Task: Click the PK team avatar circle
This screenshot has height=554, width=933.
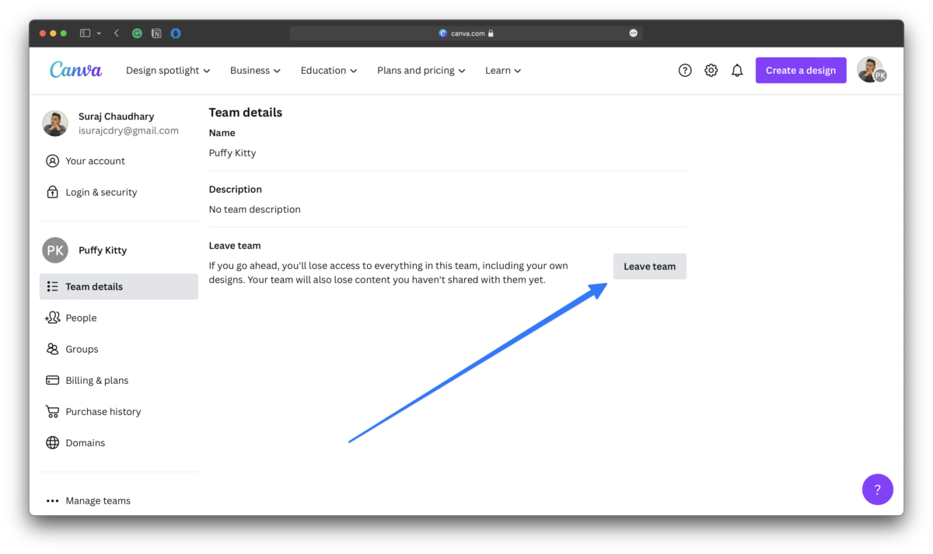Action: click(x=55, y=250)
